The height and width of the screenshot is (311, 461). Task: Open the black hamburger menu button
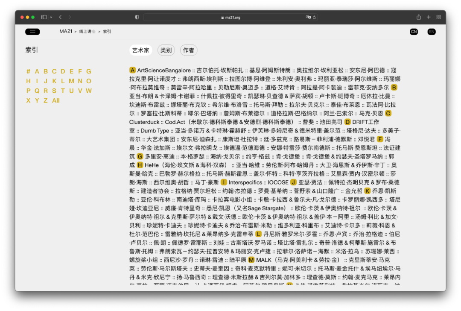32,32
